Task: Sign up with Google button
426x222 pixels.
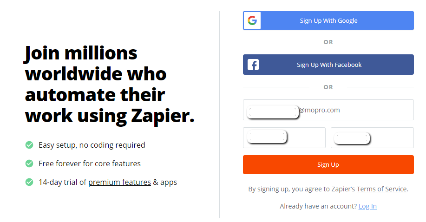Action: pos(328,20)
